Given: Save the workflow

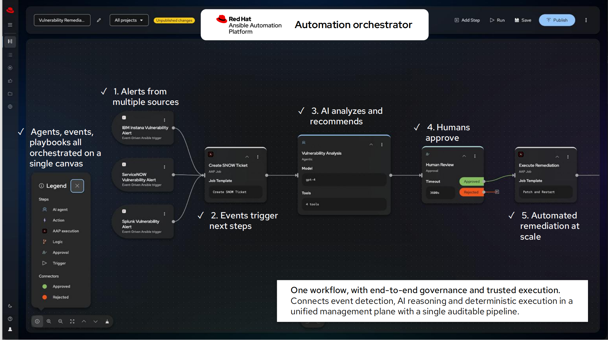Looking at the screenshot, I should [x=523, y=20].
